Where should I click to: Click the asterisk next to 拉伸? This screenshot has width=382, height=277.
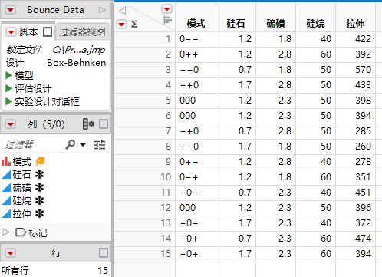pyautogui.click(x=40, y=214)
